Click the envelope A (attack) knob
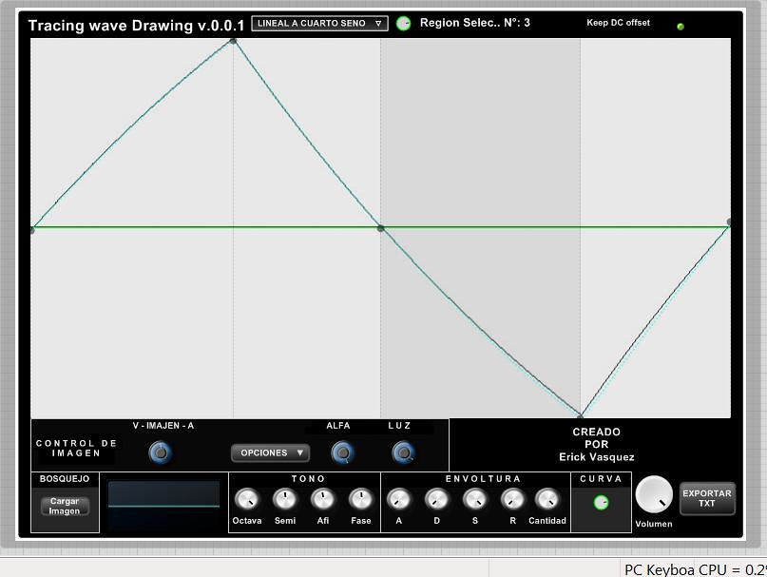 [x=399, y=499]
